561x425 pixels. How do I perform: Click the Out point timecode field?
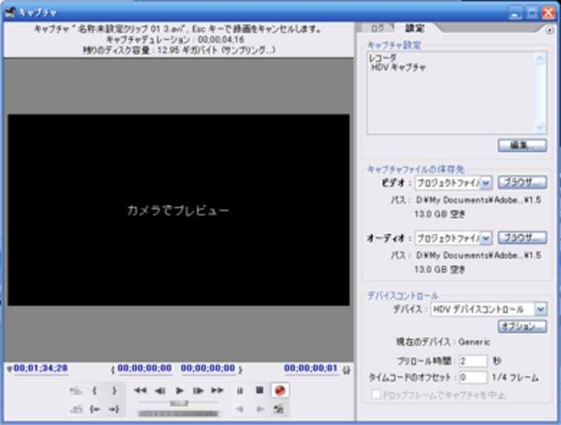[x=208, y=368]
